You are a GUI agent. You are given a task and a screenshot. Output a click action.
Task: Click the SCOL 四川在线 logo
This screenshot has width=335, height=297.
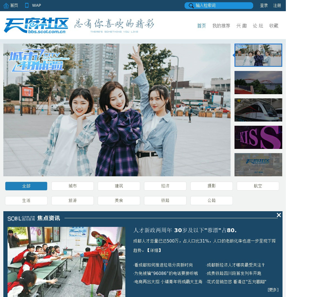pyautogui.click(x=21, y=218)
